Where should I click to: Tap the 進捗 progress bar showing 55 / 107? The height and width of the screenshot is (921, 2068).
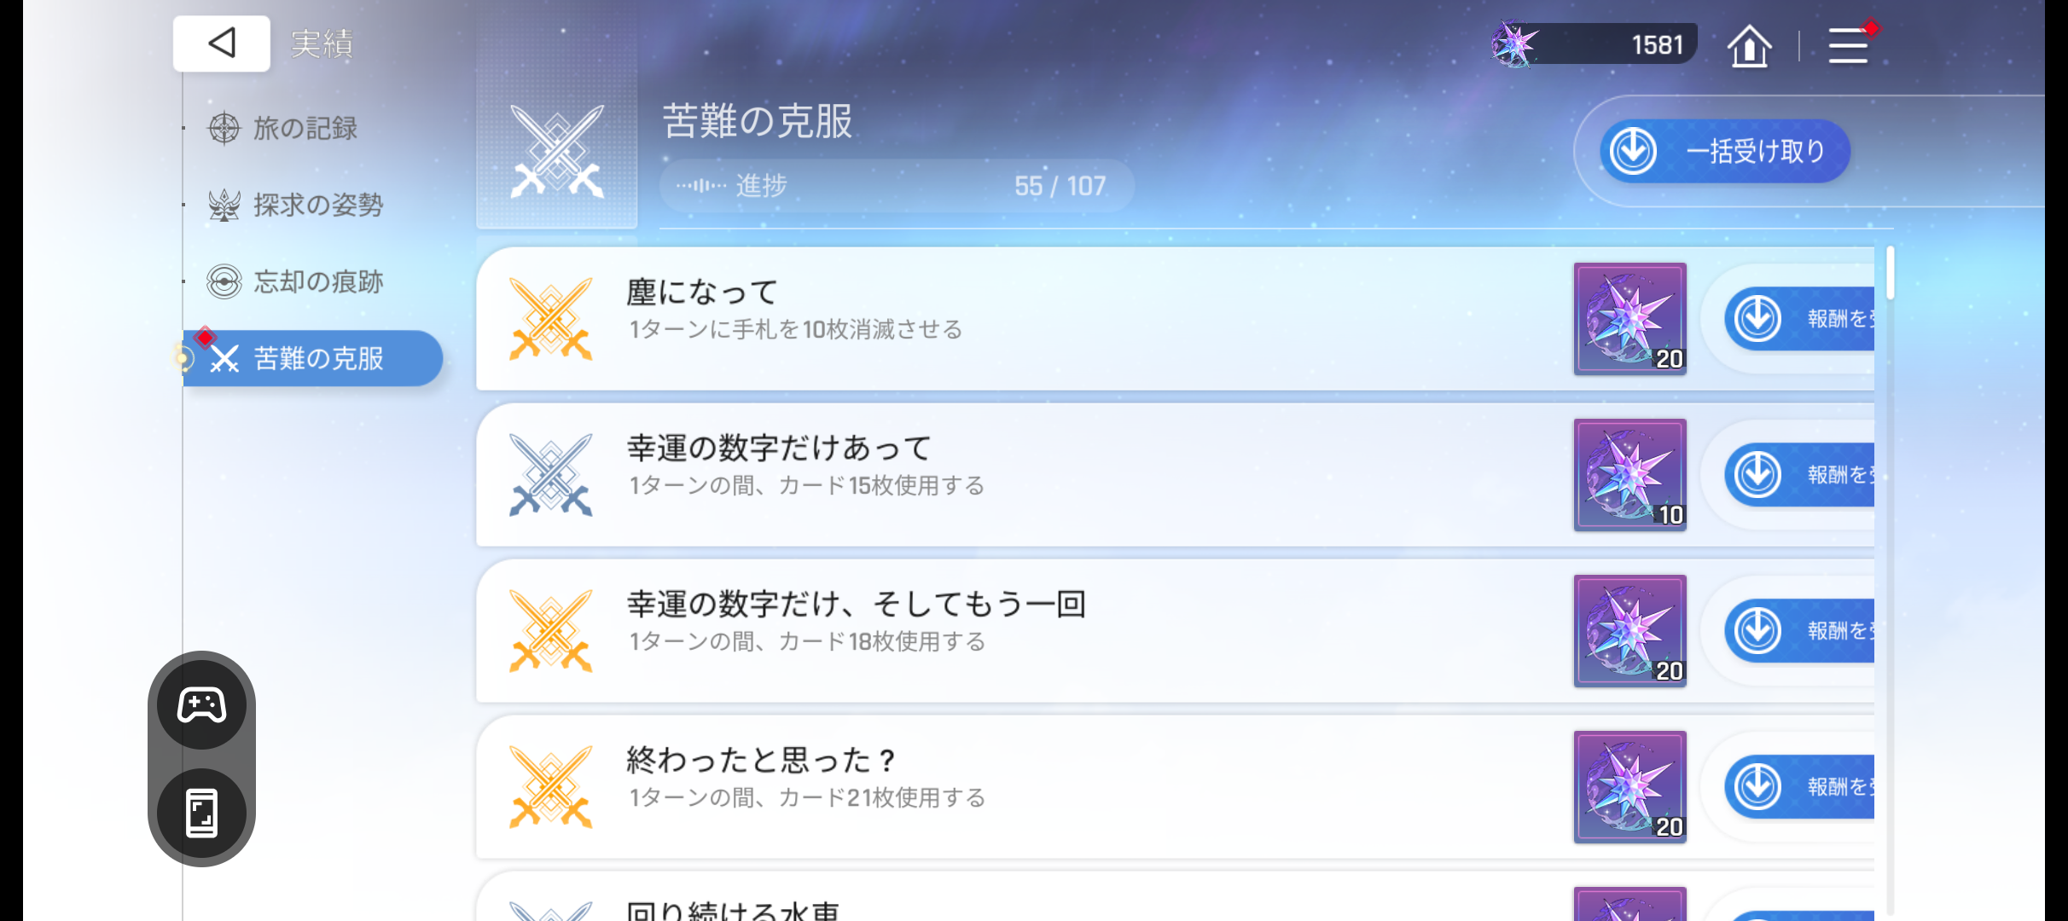pyautogui.click(x=896, y=185)
